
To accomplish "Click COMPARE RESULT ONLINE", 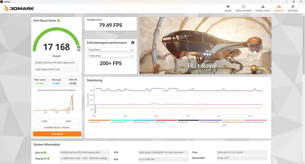I will [56, 127].
